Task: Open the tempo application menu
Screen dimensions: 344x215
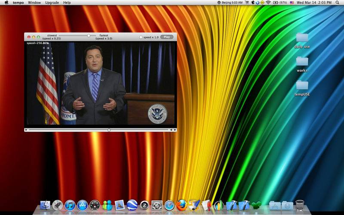Action: pos(18,3)
